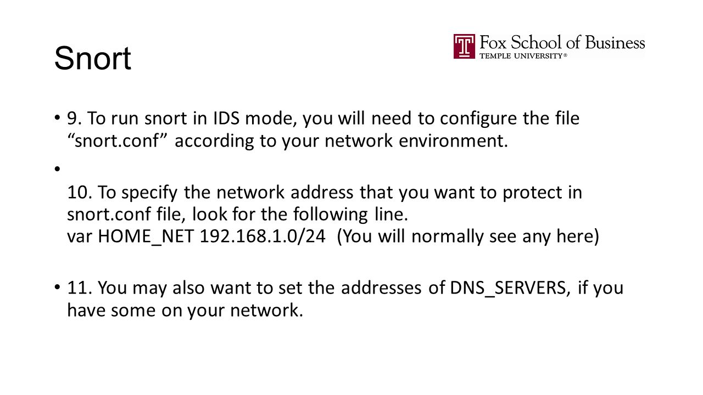Screen dimensions: 703x395
Task: Click the first bullet point marker
Action: 58,119
